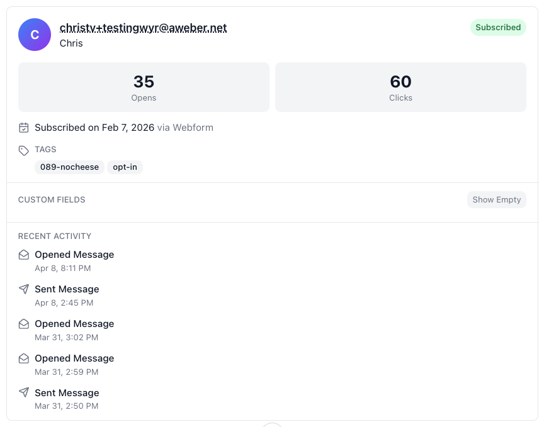
Task: Open the christy+testingwyr@aweber.net email link
Action: coord(144,28)
